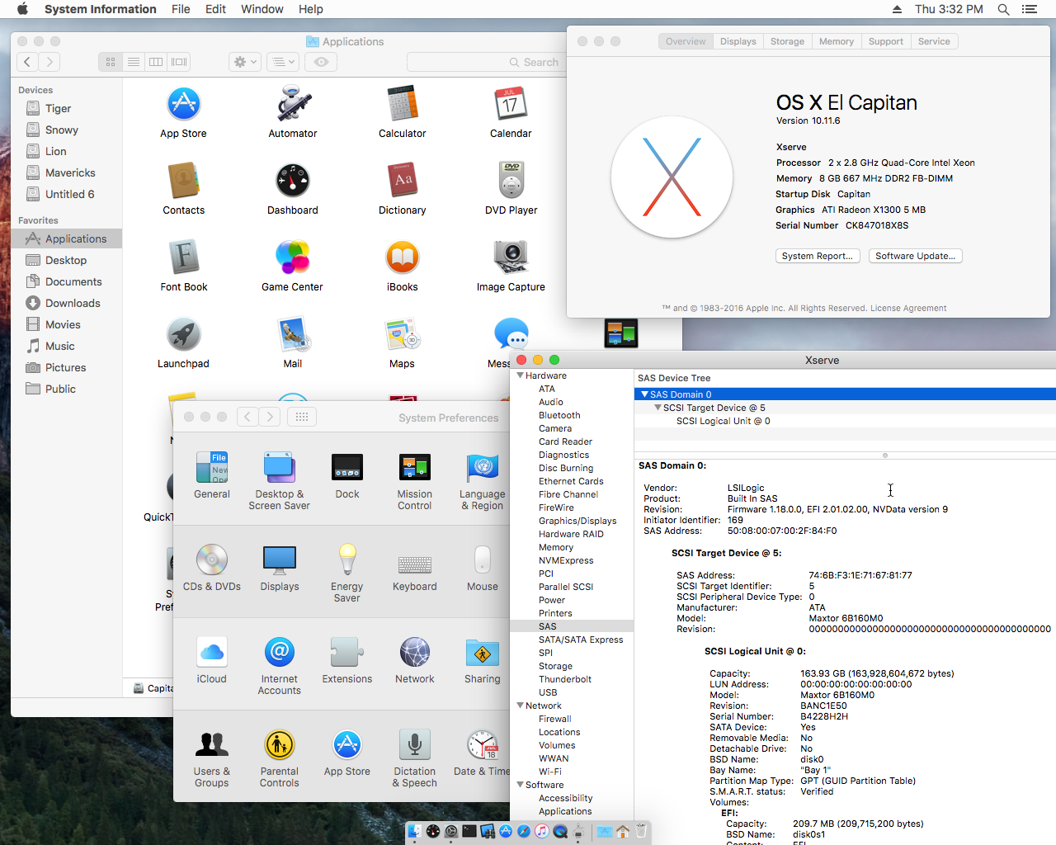This screenshot has height=845, width=1056.
Task: Open the iCloud preferences pane
Action: pyautogui.click(x=212, y=652)
